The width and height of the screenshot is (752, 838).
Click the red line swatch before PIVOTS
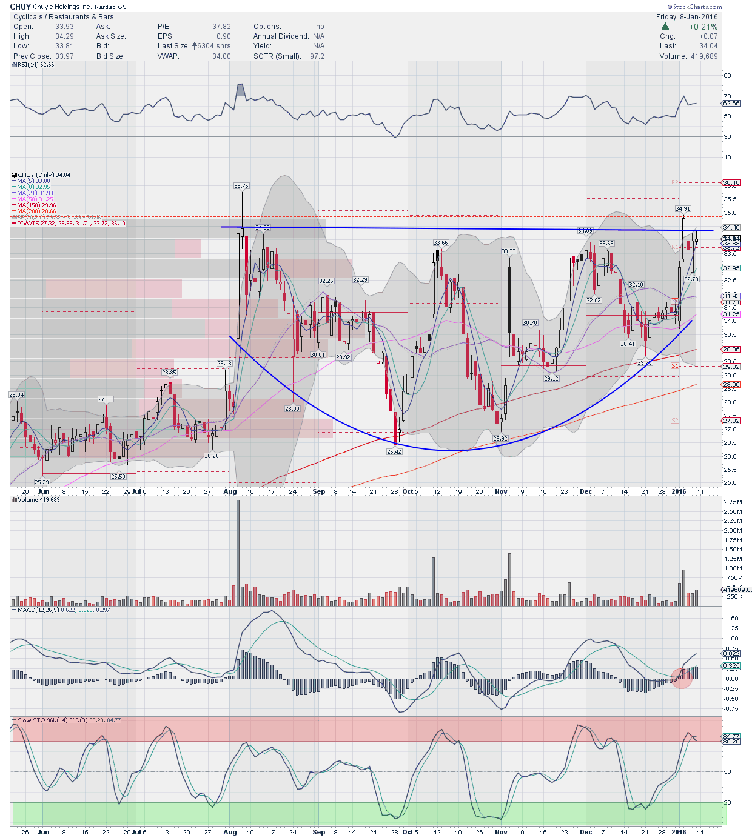click(13, 224)
